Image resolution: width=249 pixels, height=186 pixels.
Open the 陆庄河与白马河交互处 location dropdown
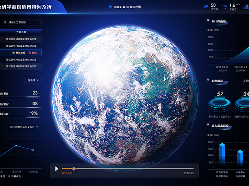pyautogui.click(x=24, y=127)
